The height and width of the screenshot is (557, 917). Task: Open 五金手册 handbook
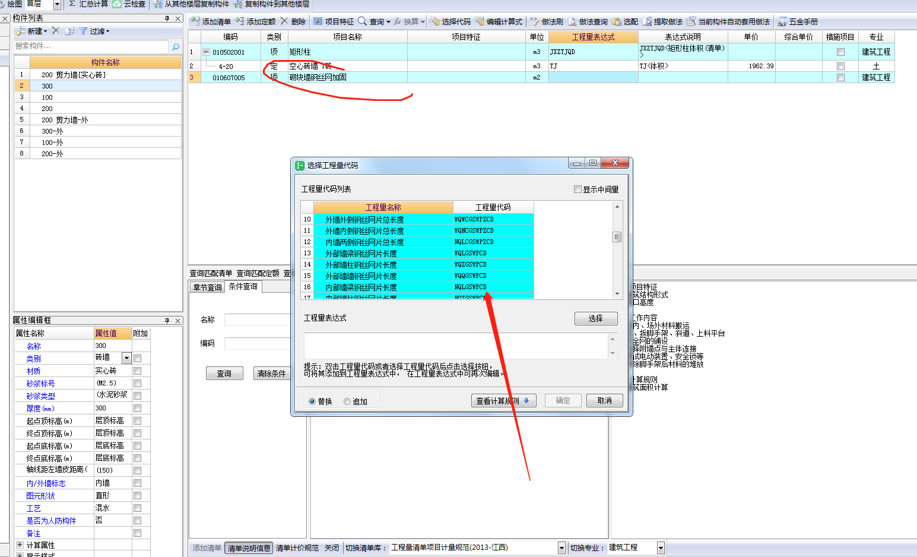798,21
